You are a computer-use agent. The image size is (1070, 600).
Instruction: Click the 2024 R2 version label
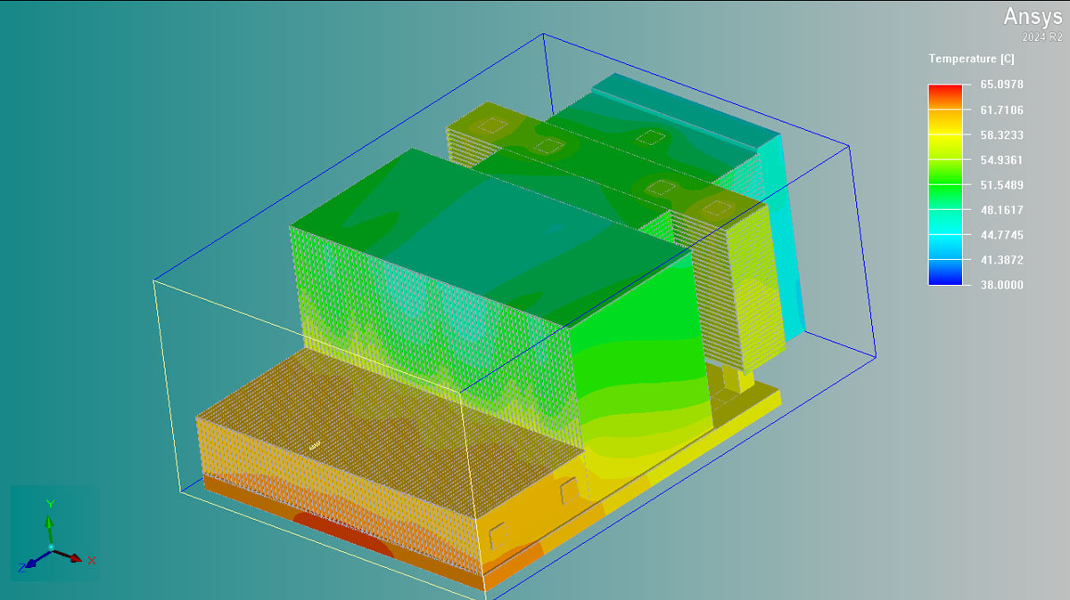pyautogui.click(x=1042, y=37)
